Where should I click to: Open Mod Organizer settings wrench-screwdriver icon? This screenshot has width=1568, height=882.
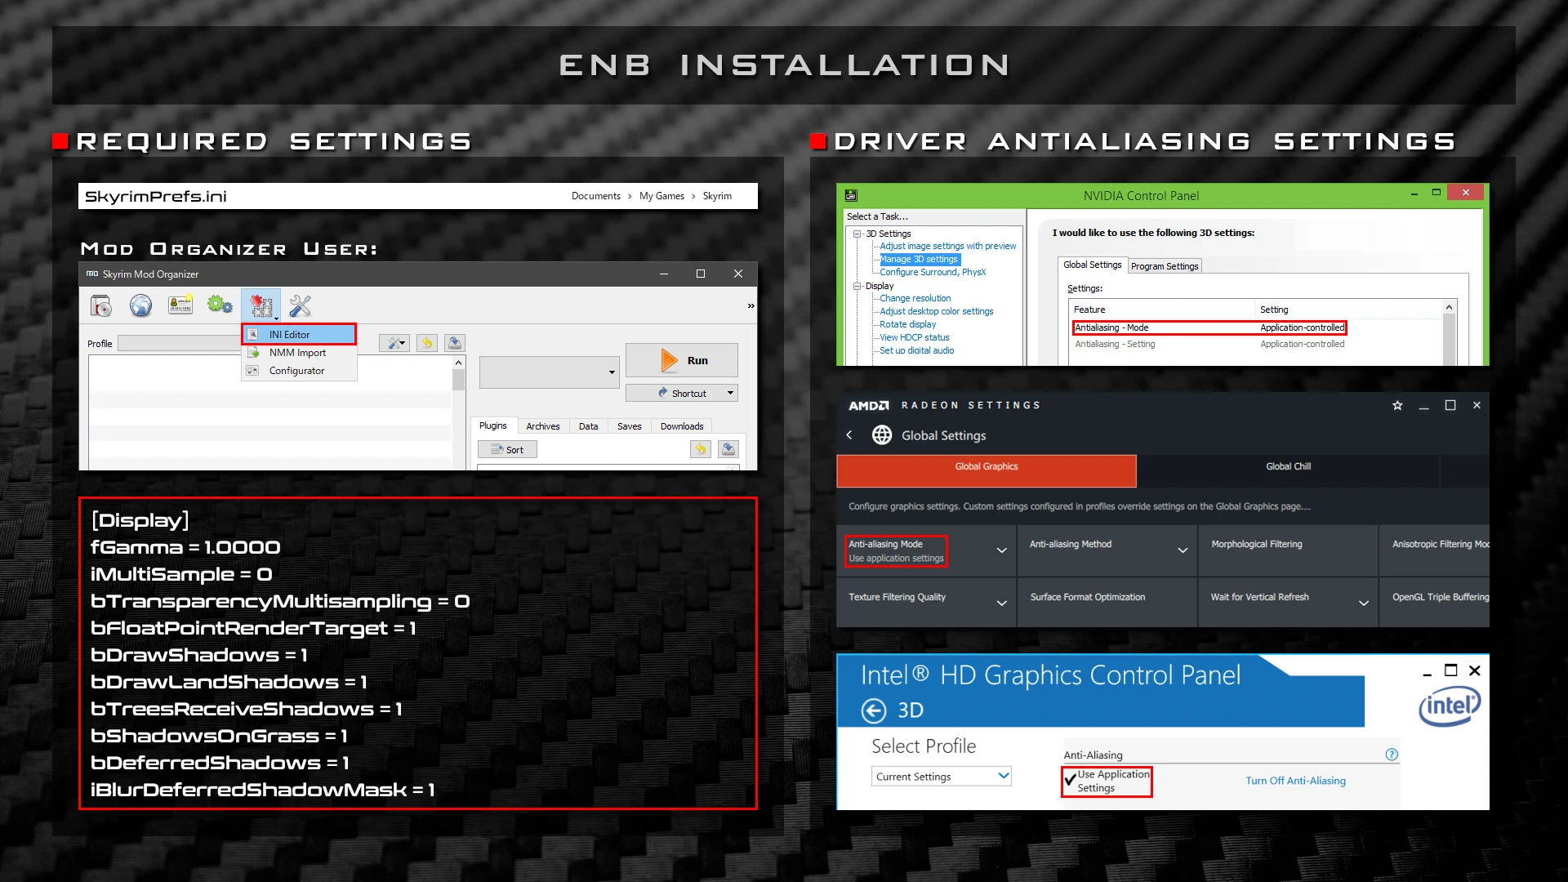click(x=300, y=305)
